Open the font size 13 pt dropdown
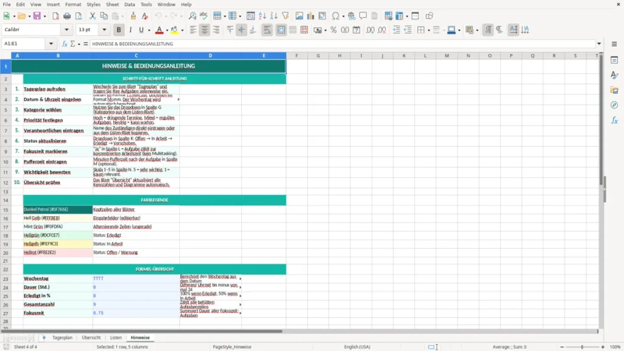This screenshot has width=624, height=351. 104,30
